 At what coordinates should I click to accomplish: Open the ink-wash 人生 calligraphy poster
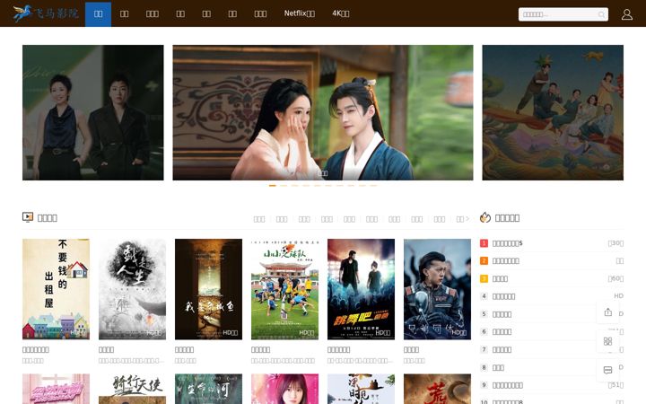(x=132, y=289)
